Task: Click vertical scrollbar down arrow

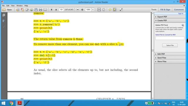Action: (153, 98)
